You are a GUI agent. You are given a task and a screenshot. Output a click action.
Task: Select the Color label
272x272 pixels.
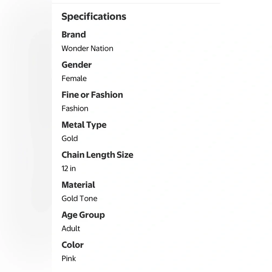coord(73,245)
